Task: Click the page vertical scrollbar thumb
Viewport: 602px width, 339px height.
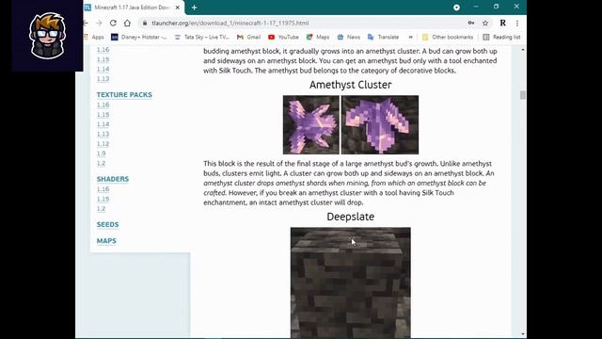Action: (523, 95)
